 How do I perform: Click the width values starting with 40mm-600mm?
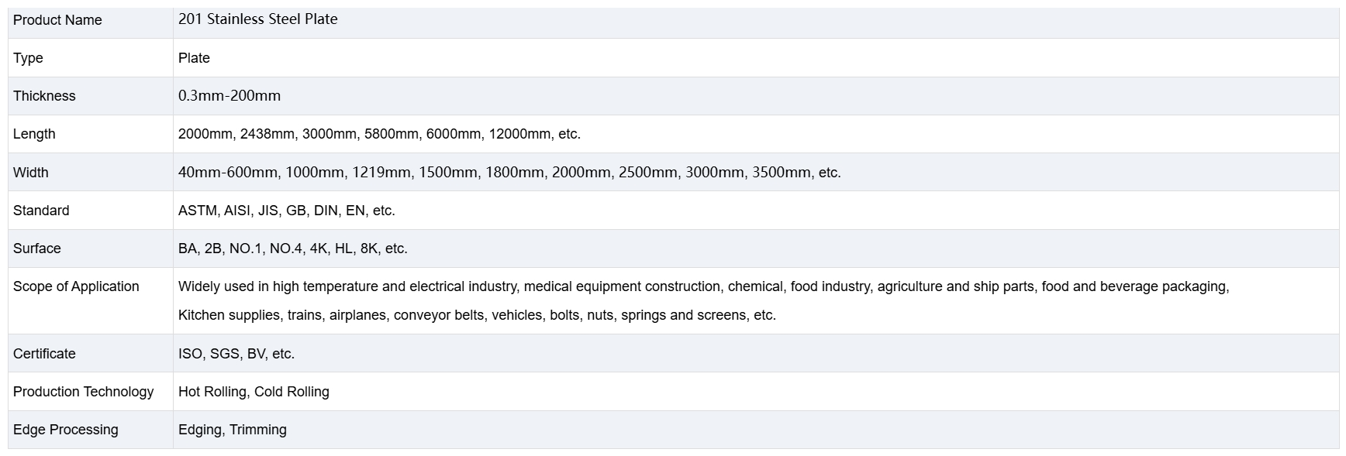(509, 173)
